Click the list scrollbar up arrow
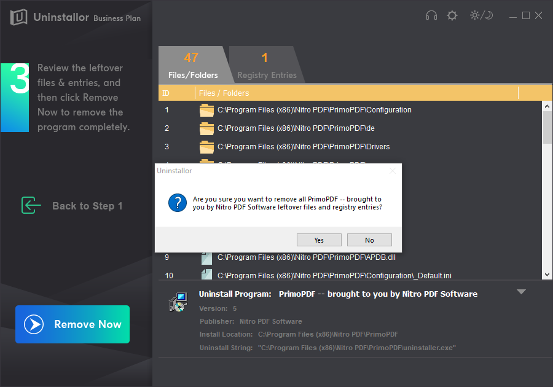This screenshot has width=553, height=387. point(547,106)
